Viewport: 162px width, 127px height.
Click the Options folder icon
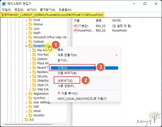34,59
